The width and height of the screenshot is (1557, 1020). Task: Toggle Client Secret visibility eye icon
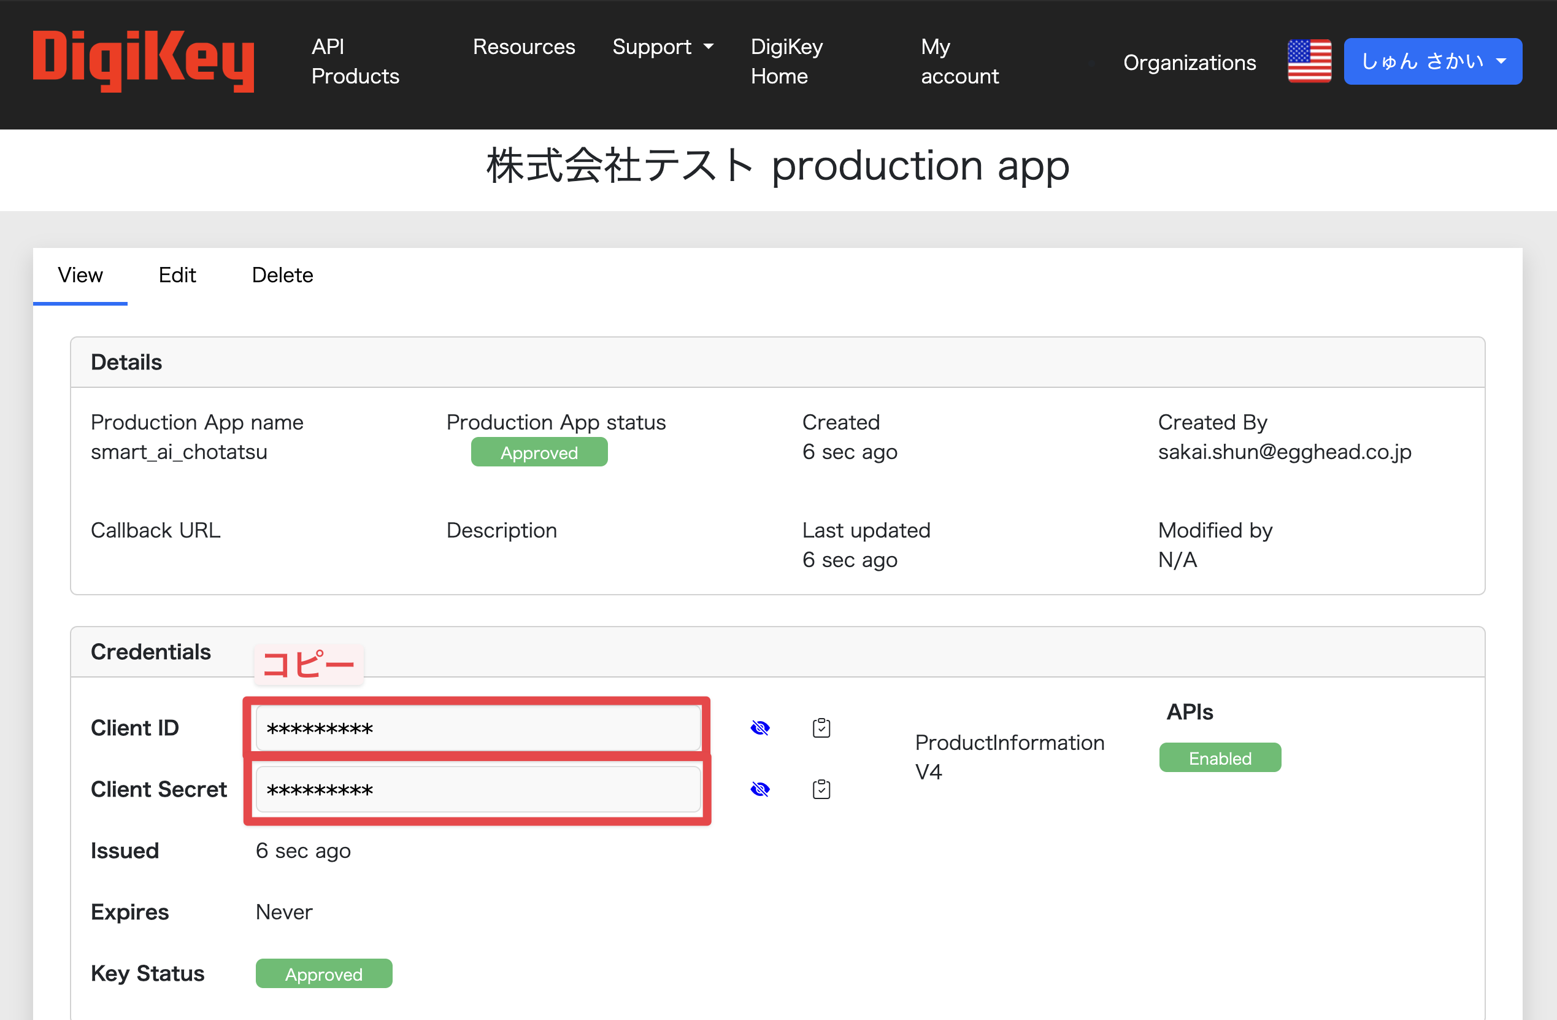click(x=760, y=789)
